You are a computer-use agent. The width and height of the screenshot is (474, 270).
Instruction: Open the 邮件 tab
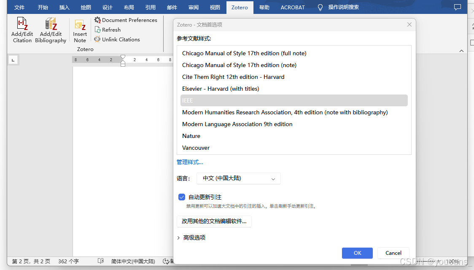click(172, 7)
